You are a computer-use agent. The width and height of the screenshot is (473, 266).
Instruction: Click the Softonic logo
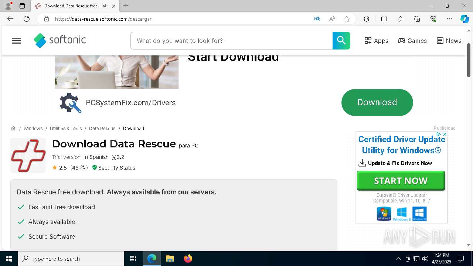[x=60, y=40]
